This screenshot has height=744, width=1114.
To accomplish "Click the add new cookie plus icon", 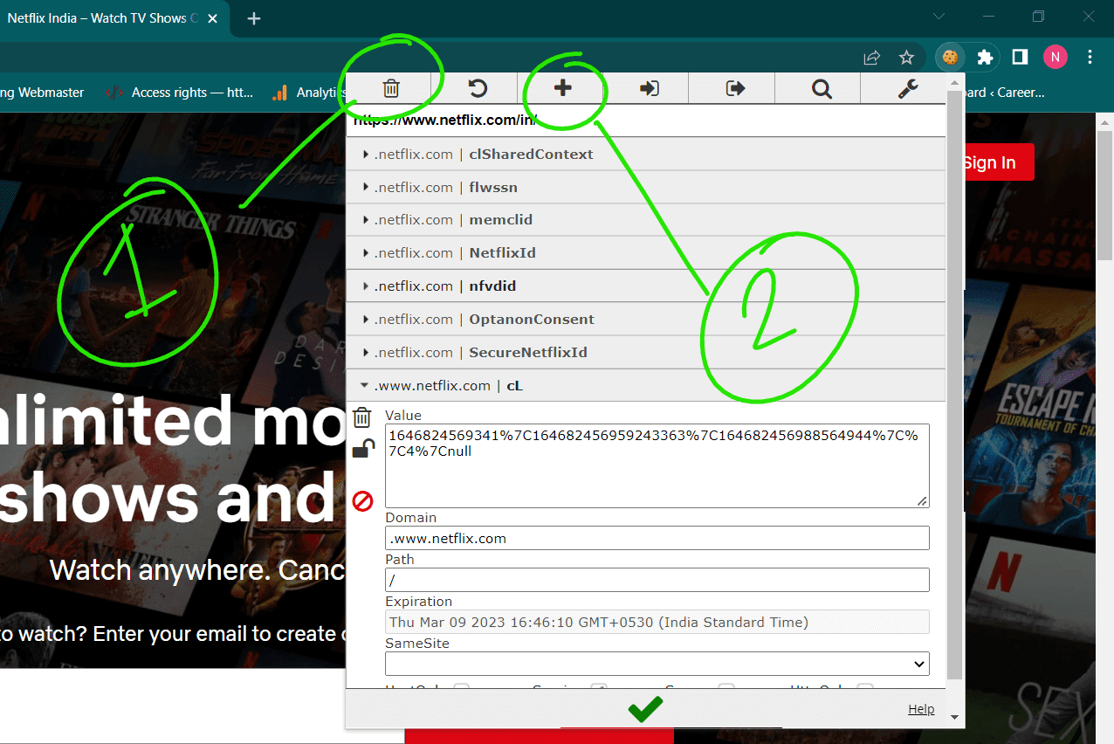I will (x=563, y=88).
